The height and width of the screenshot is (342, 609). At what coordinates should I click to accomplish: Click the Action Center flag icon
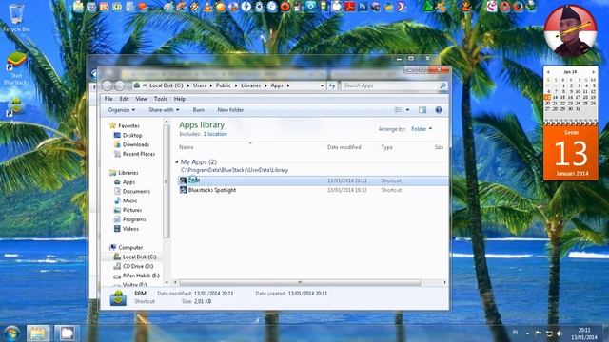point(539,333)
